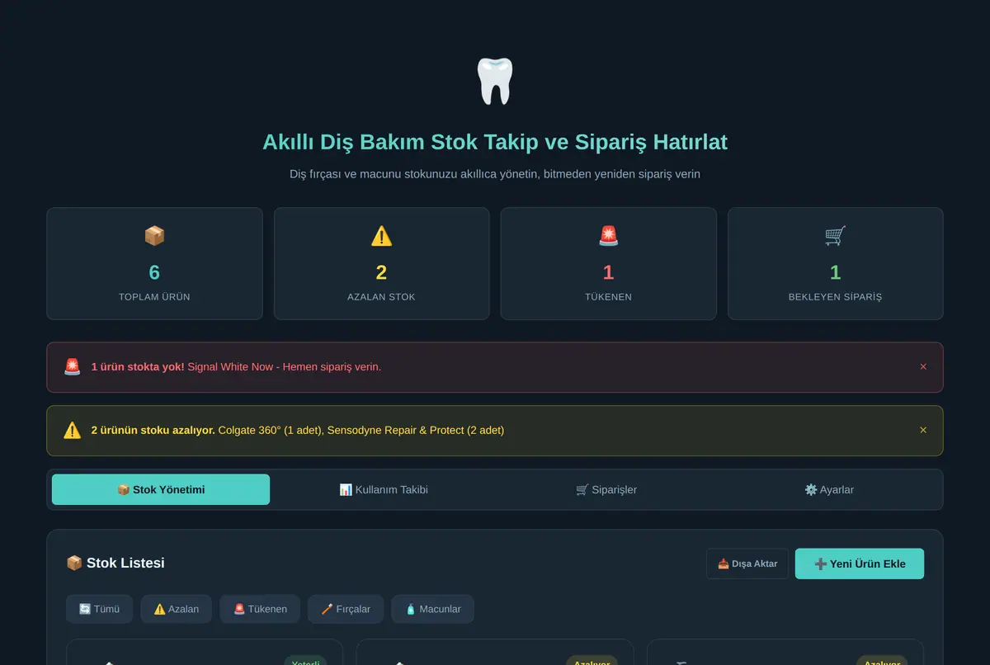The height and width of the screenshot is (665, 990).
Task: Click the cart icon on Siparişler tab
Action: [582, 489]
